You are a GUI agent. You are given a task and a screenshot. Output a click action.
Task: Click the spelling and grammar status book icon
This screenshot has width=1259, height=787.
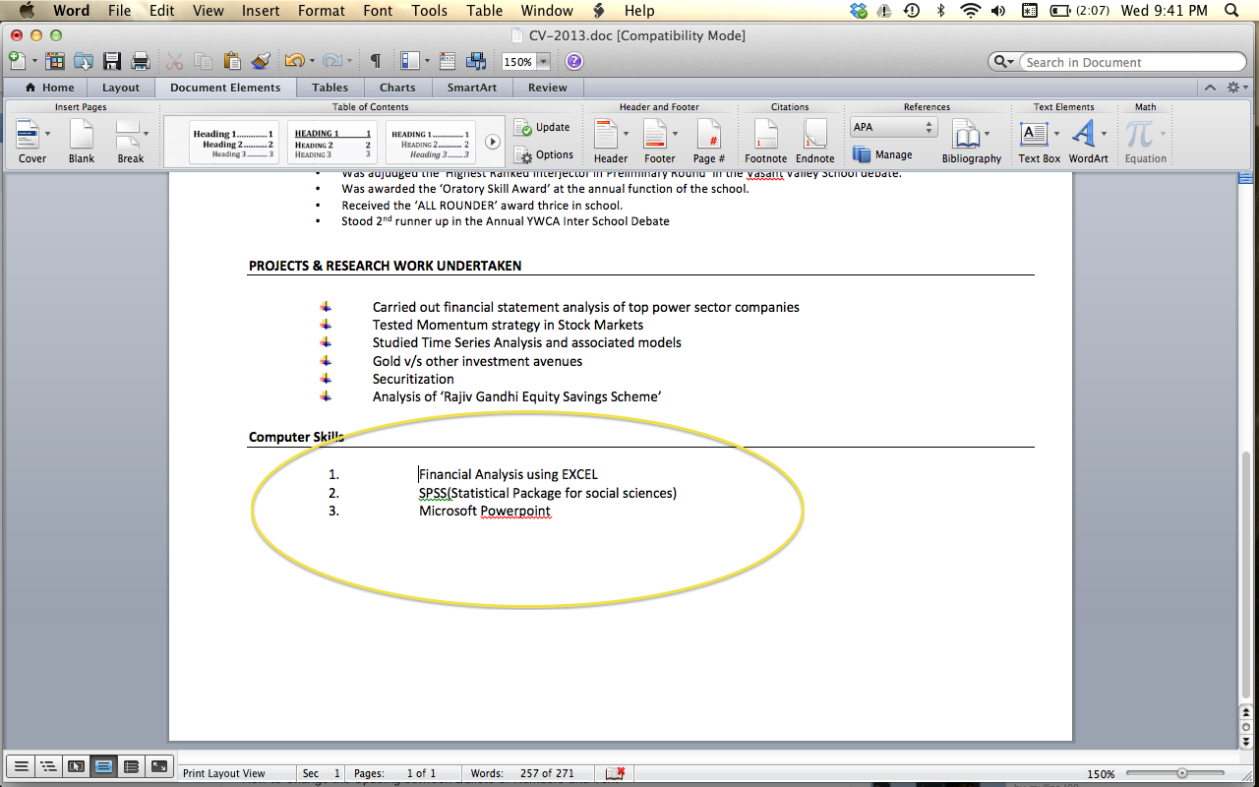pyautogui.click(x=616, y=773)
